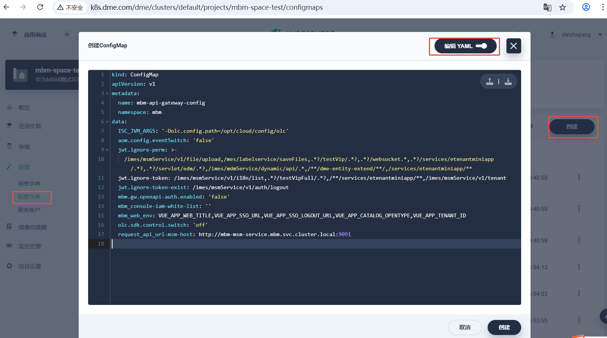Collapse the metadata block on line 3
The width and height of the screenshot is (607, 338).
[107, 94]
